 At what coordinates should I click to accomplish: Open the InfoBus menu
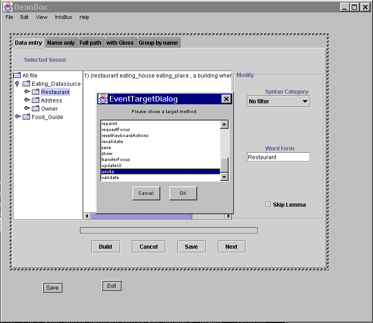(x=64, y=17)
